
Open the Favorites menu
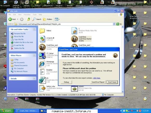[x=27, y=15]
